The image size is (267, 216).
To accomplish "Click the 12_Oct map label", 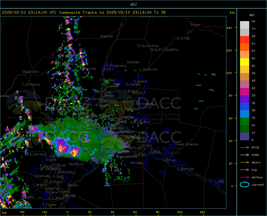I will pyautogui.click(x=147, y=145).
